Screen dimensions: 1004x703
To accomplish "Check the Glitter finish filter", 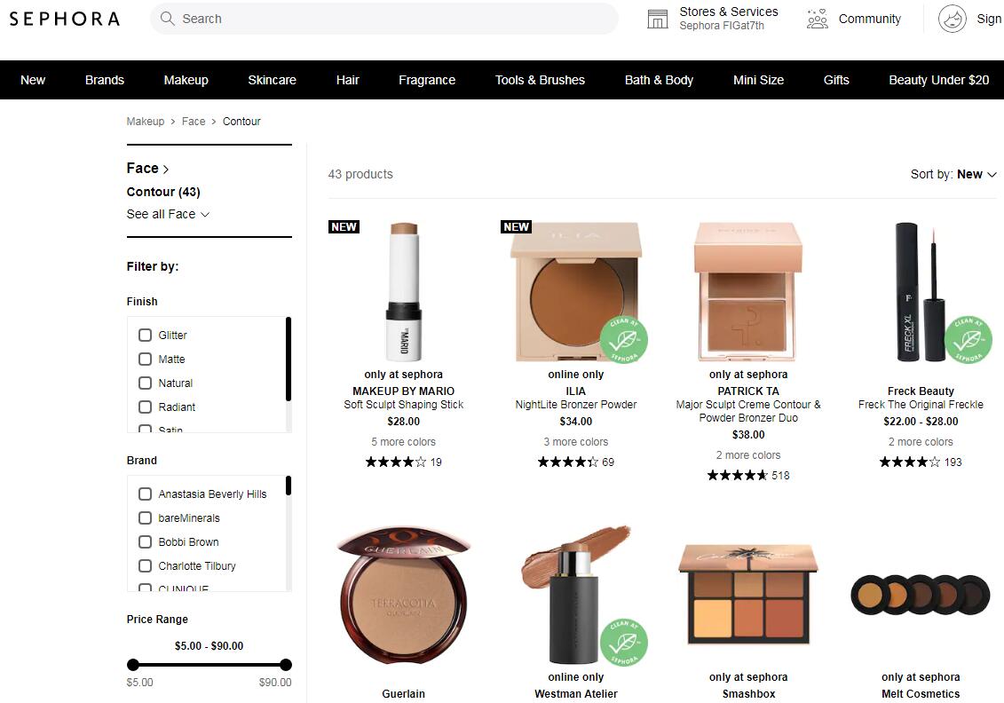I will [x=146, y=335].
